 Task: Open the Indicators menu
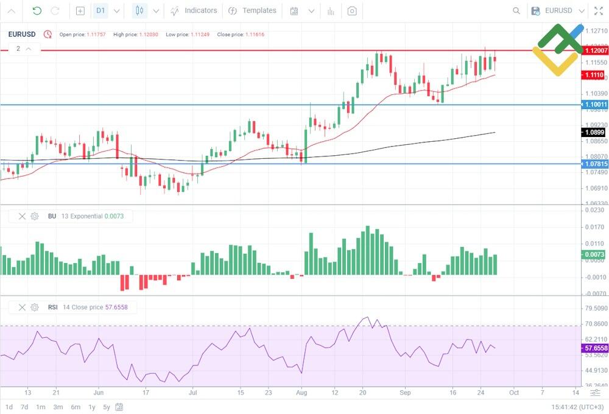click(x=194, y=10)
